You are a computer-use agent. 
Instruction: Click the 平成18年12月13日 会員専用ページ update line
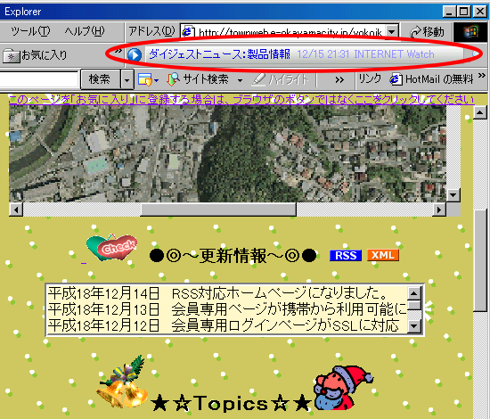coord(227,309)
